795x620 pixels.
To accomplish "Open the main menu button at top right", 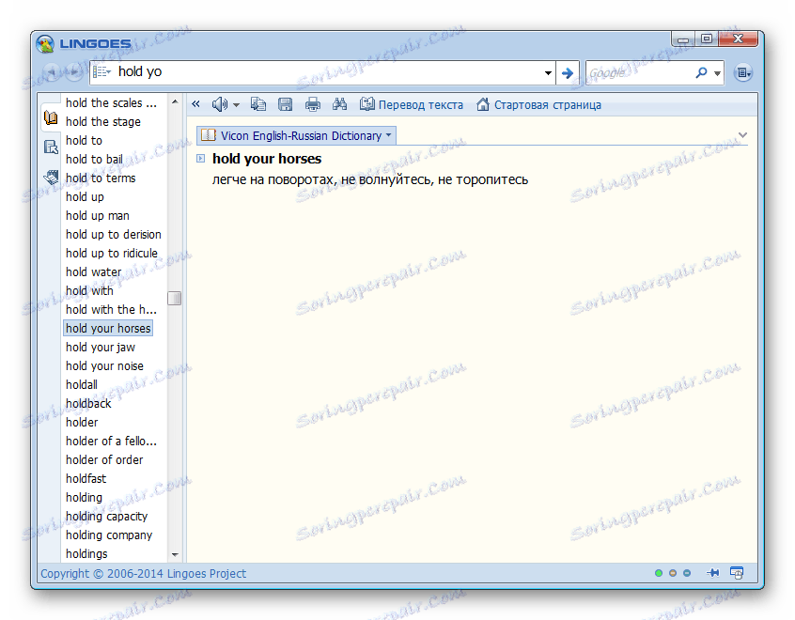I will pyautogui.click(x=742, y=73).
